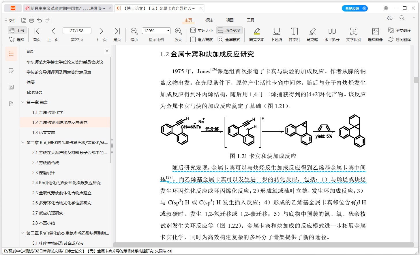Click the print icon
Image resolution: width=420 pixels, height=255 pixels.
click(32, 20)
